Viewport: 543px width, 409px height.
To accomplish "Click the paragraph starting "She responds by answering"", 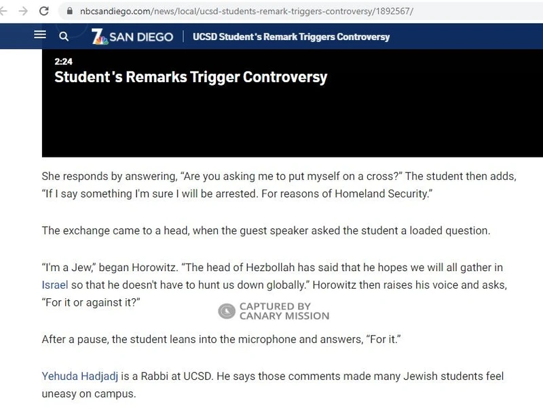I will [x=278, y=185].
